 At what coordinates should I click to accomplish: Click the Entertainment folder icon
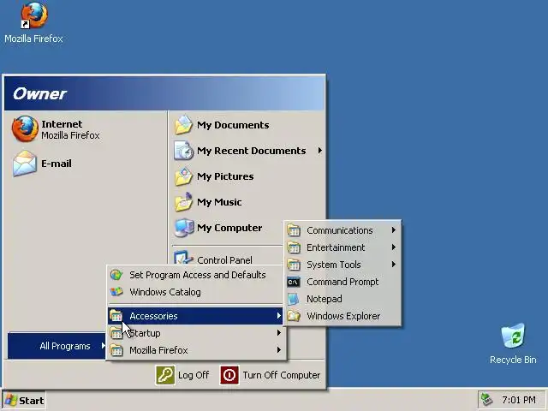(294, 247)
